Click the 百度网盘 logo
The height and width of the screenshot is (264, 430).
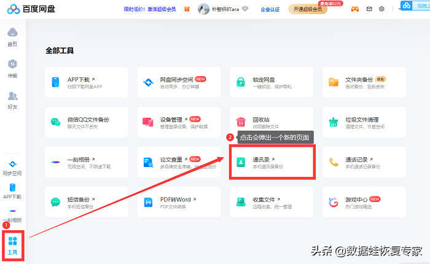[x=31, y=9]
